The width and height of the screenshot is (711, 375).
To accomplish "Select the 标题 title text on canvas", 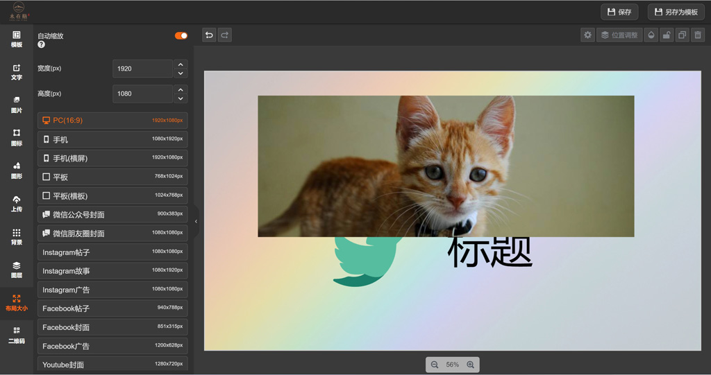I will 490,252.
